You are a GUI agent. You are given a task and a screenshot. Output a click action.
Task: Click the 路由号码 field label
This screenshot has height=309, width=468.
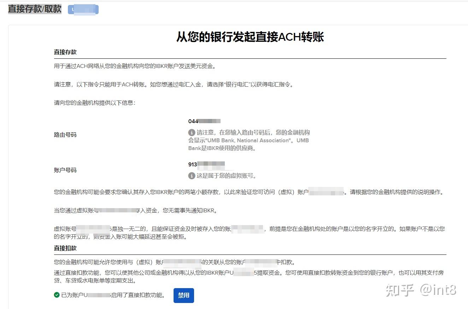click(65, 135)
